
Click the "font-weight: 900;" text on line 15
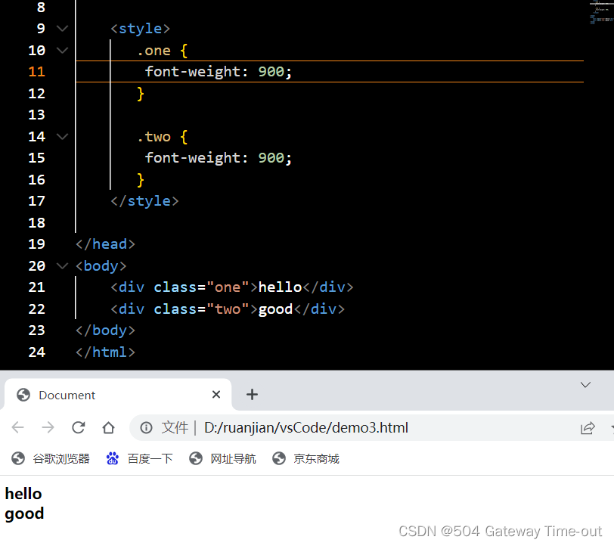219,158
